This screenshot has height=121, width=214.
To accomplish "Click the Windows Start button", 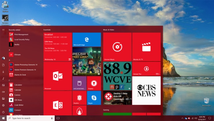I will [x=3, y=118].
